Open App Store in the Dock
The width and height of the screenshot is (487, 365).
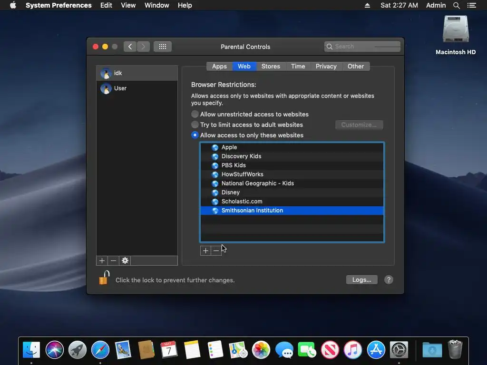click(x=376, y=350)
